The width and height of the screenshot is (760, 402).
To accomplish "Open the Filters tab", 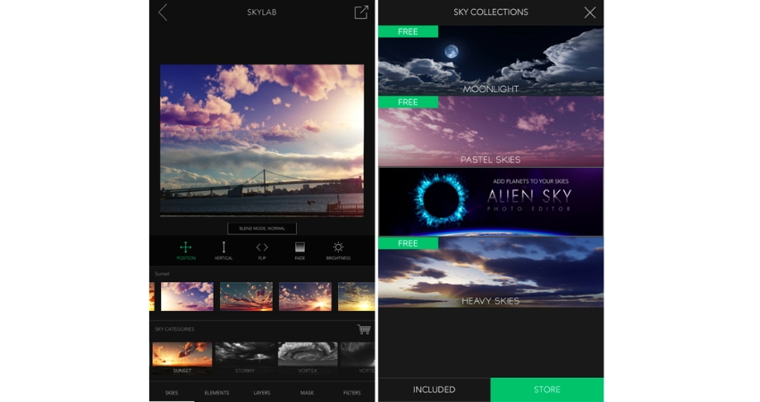I will (351, 392).
